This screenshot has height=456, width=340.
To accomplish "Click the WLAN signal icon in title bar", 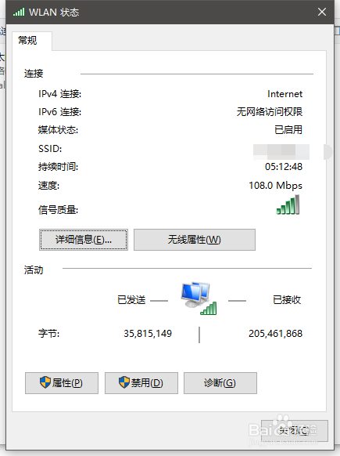I will click(x=19, y=13).
